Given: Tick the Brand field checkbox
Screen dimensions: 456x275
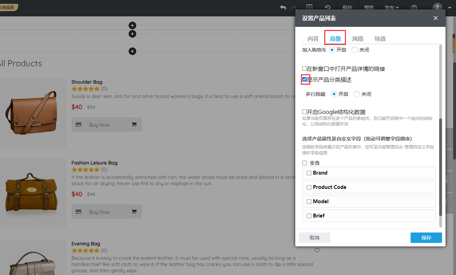Looking at the screenshot, I should pyautogui.click(x=309, y=173).
